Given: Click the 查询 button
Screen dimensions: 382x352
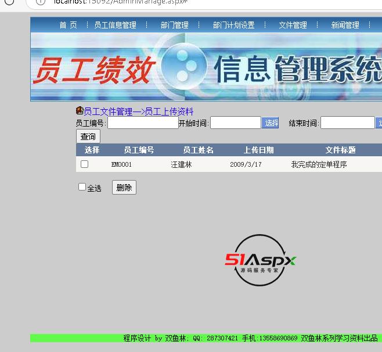Looking at the screenshot, I should tap(88, 137).
